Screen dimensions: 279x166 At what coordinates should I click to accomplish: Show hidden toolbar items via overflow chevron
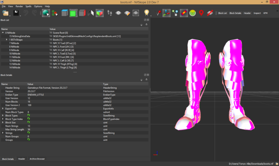tap(278, 11)
